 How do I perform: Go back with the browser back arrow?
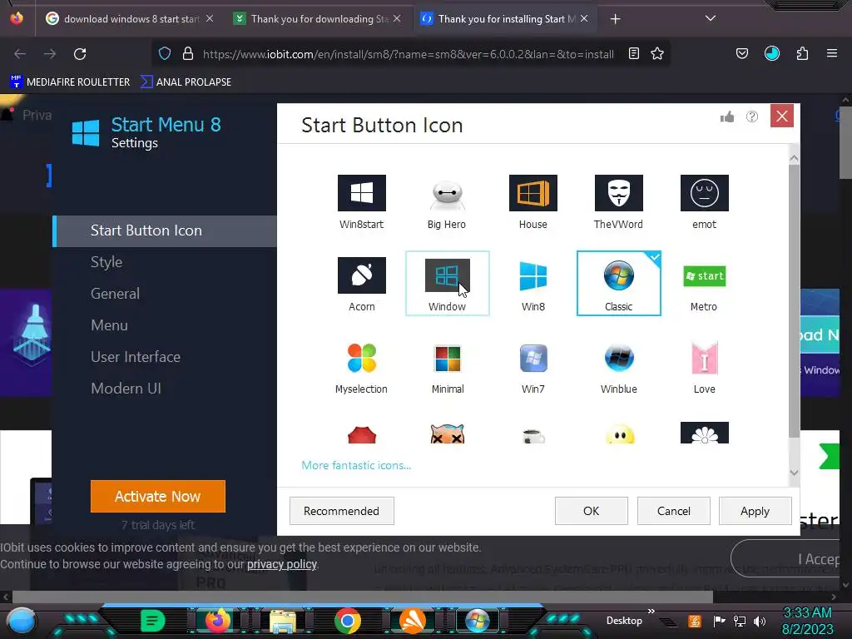[x=20, y=54]
